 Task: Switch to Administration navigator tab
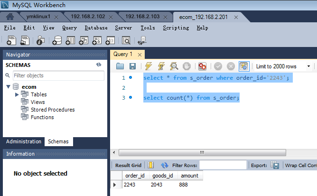(x=24, y=141)
